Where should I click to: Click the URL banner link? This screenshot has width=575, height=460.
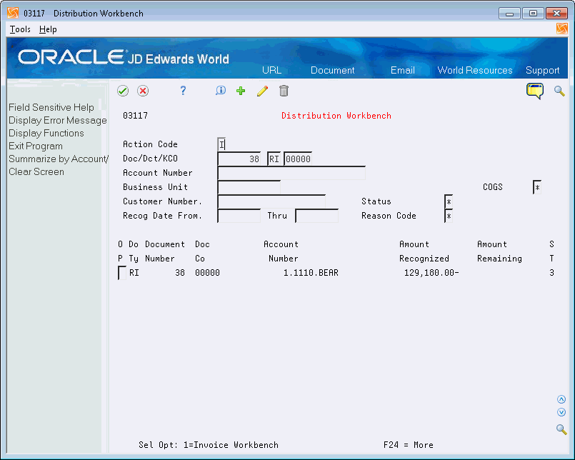coord(271,70)
